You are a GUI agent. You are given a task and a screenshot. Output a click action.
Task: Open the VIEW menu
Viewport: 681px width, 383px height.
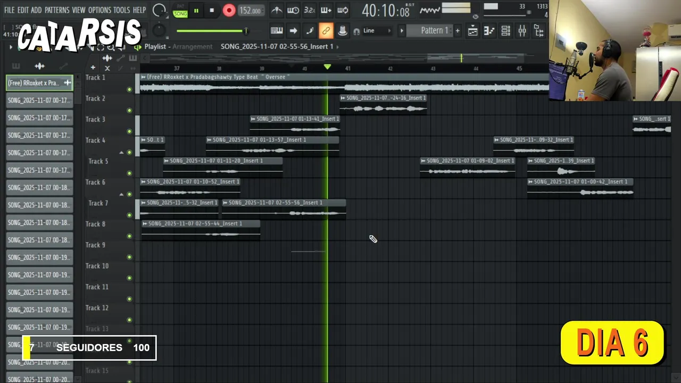coord(79,10)
